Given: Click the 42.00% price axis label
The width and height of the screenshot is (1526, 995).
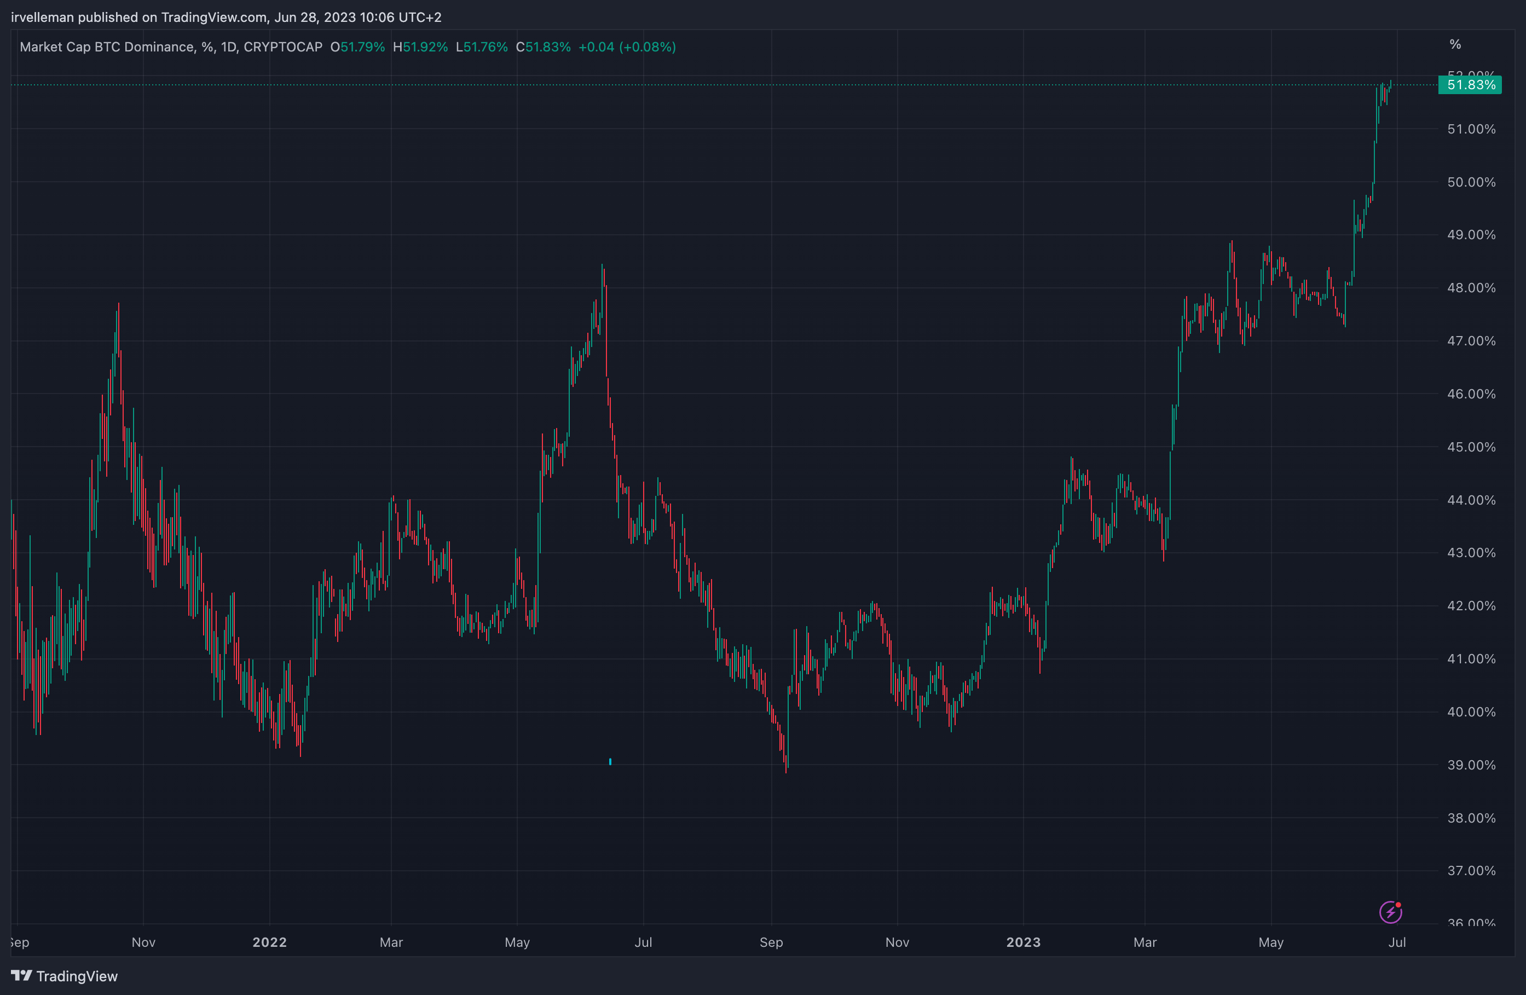Looking at the screenshot, I should 1471,606.
